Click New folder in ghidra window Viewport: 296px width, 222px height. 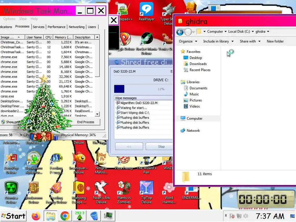pyautogui.click(x=275, y=41)
